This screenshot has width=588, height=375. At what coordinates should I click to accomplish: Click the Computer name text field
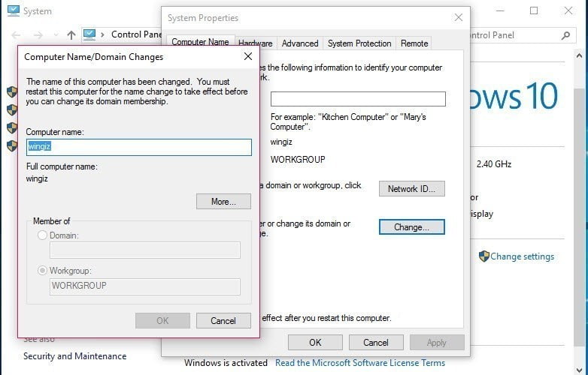[x=139, y=147]
